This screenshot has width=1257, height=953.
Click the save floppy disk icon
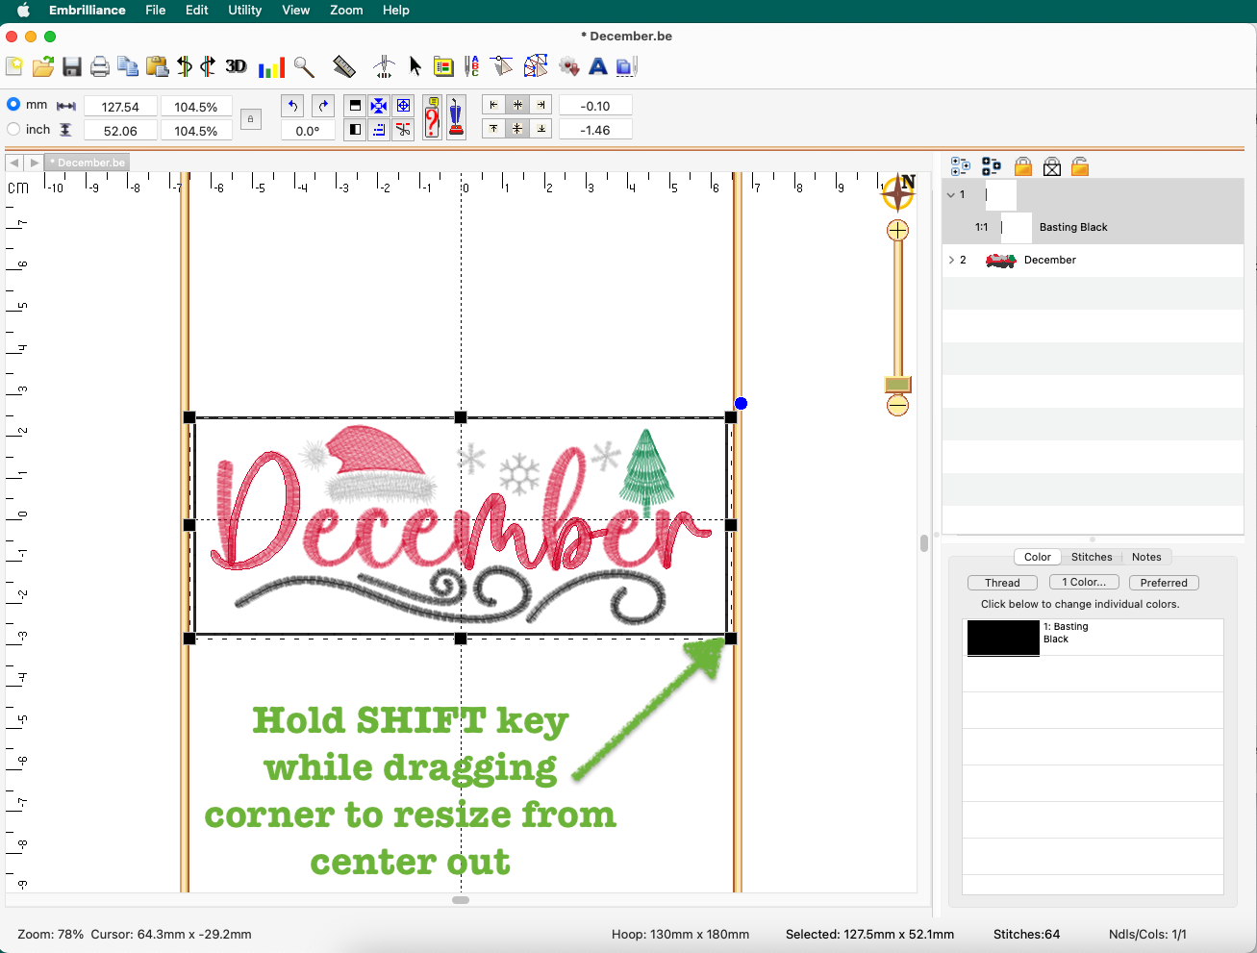pos(72,66)
